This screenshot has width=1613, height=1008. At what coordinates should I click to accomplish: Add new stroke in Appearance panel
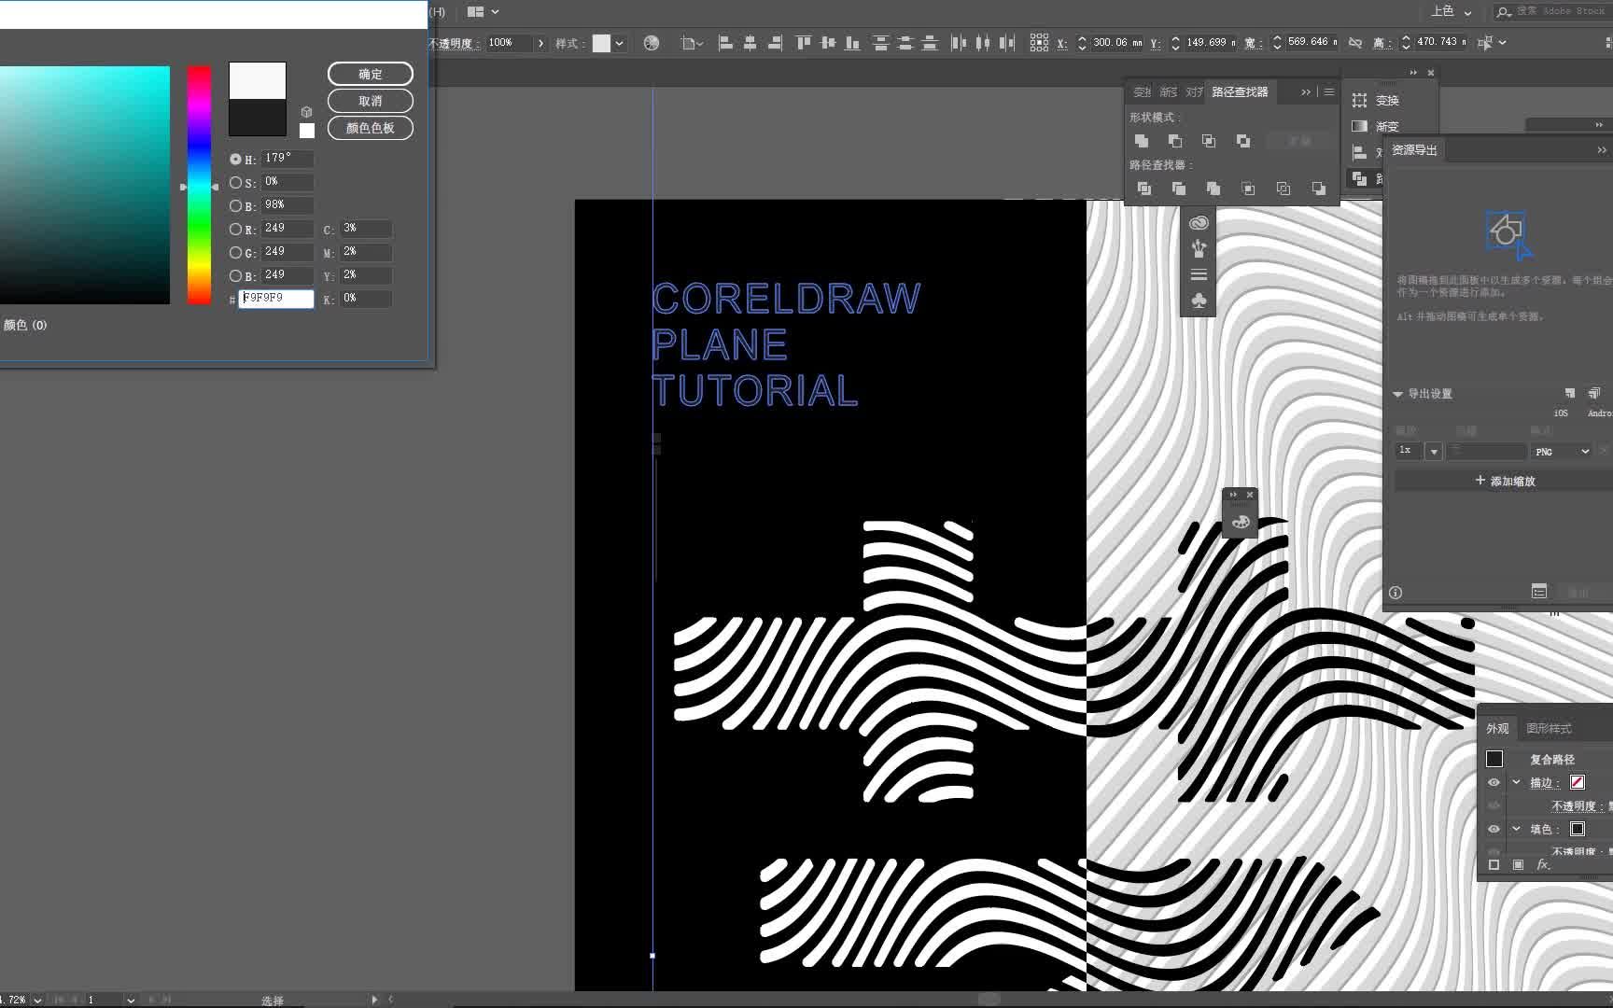(1494, 865)
